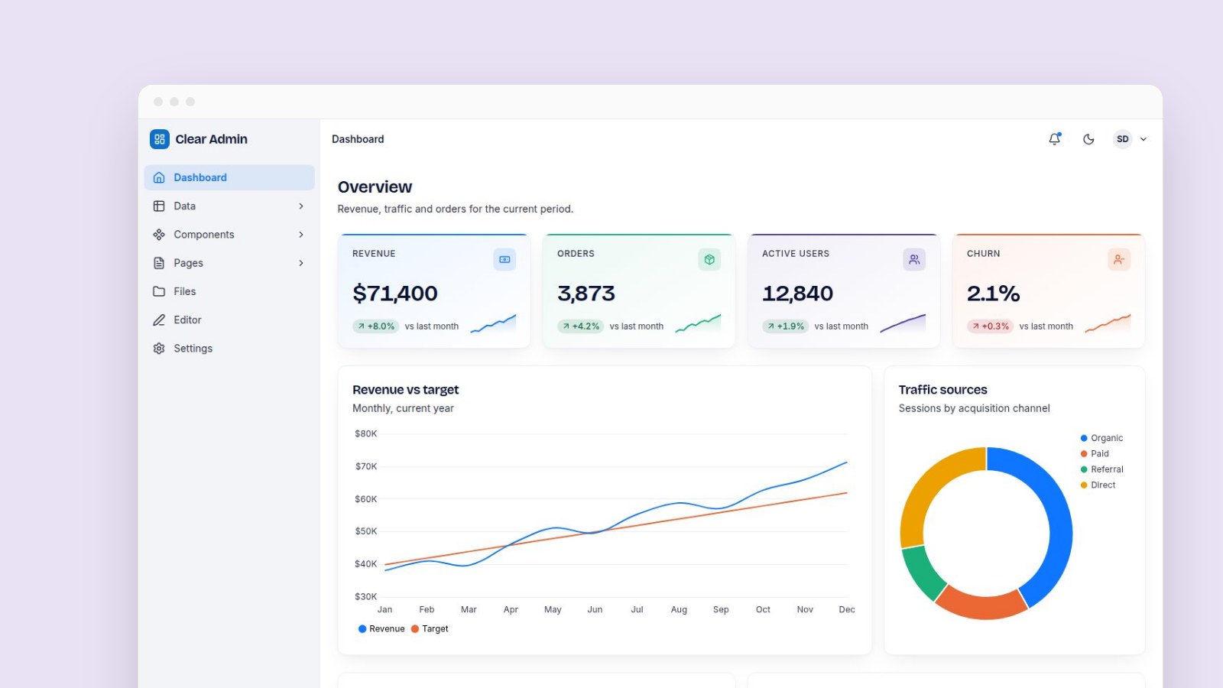
Task: Click the +4.2% orders badge
Action: pyautogui.click(x=581, y=326)
